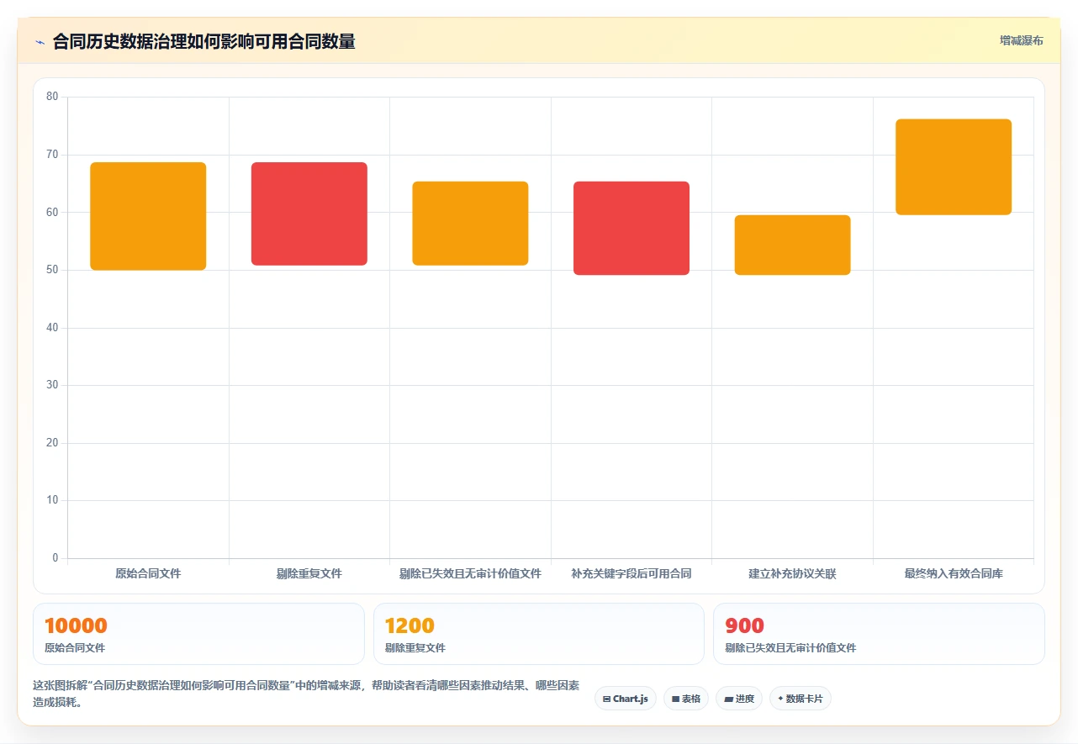The width and height of the screenshot is (1078, 744).
Task: Click the y-axis value 10
Action: click(52, 500)
